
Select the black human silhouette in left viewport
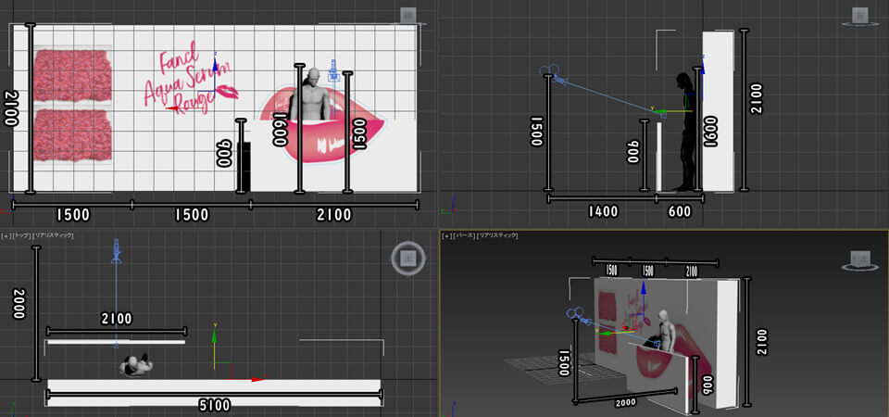pos(685,133)
